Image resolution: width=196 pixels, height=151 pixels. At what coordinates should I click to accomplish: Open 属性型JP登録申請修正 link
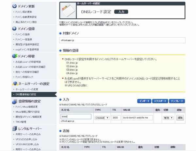(x=27, y=44)
